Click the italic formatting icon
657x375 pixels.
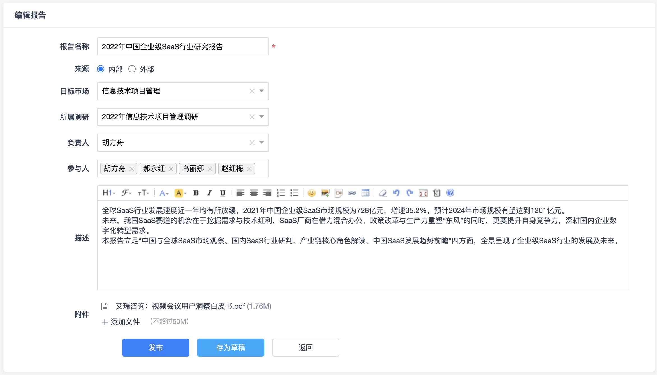point(209,193)
